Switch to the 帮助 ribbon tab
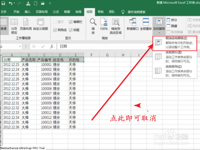Viewport: 200px width, 150px height. (x=101, y=12)
